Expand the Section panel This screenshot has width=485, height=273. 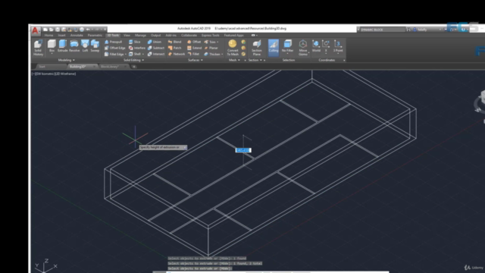tap(255, 60)
